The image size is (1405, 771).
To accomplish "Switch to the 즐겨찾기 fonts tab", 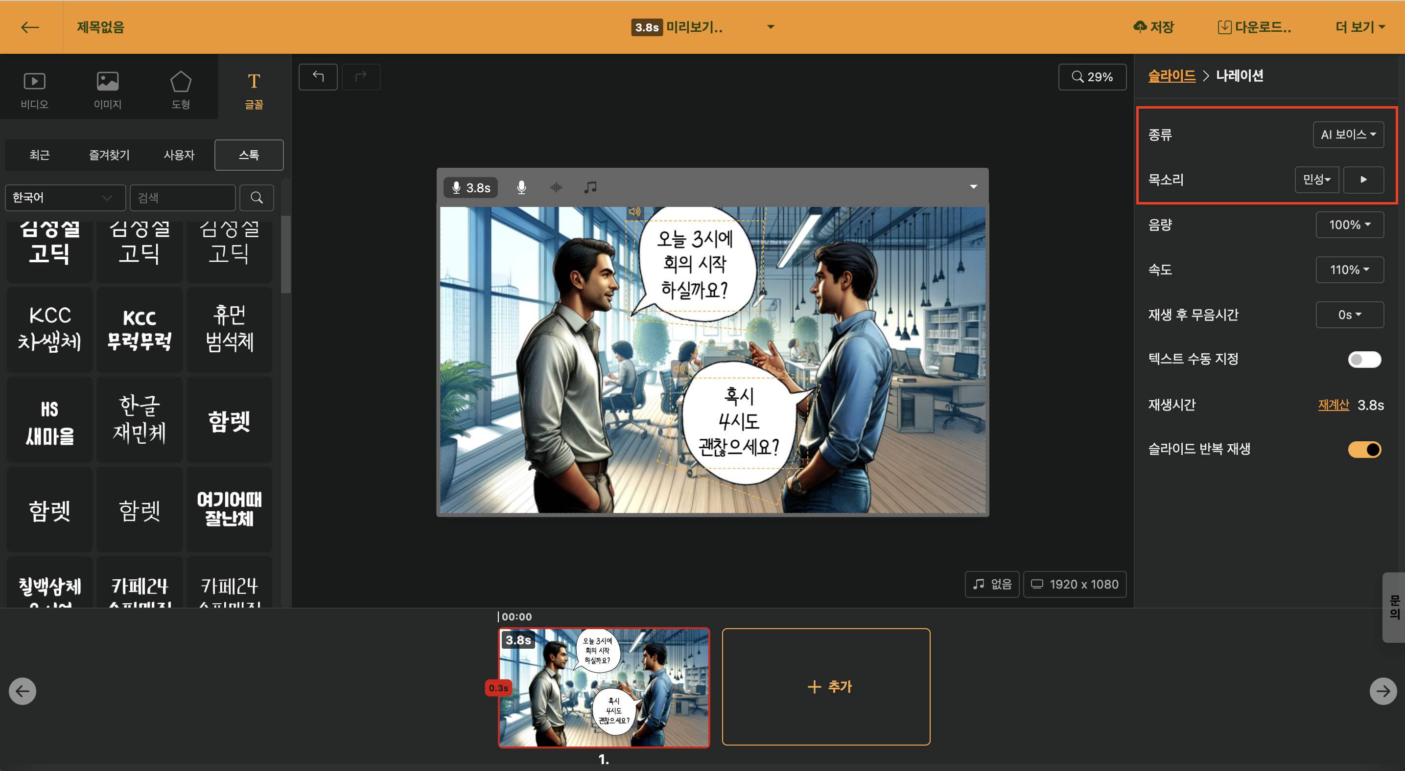I will [x=109, y=155].
